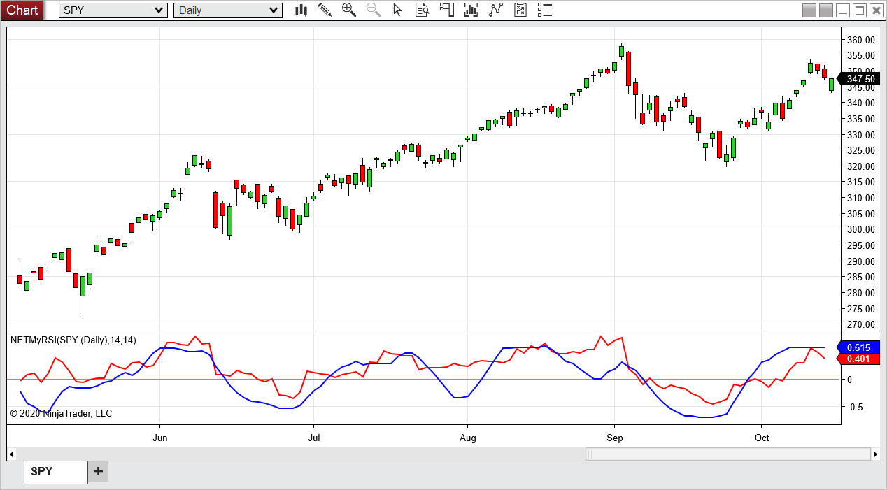
Task: Click the horizontal scrollbar left arrow
Action: coord(11,454)
